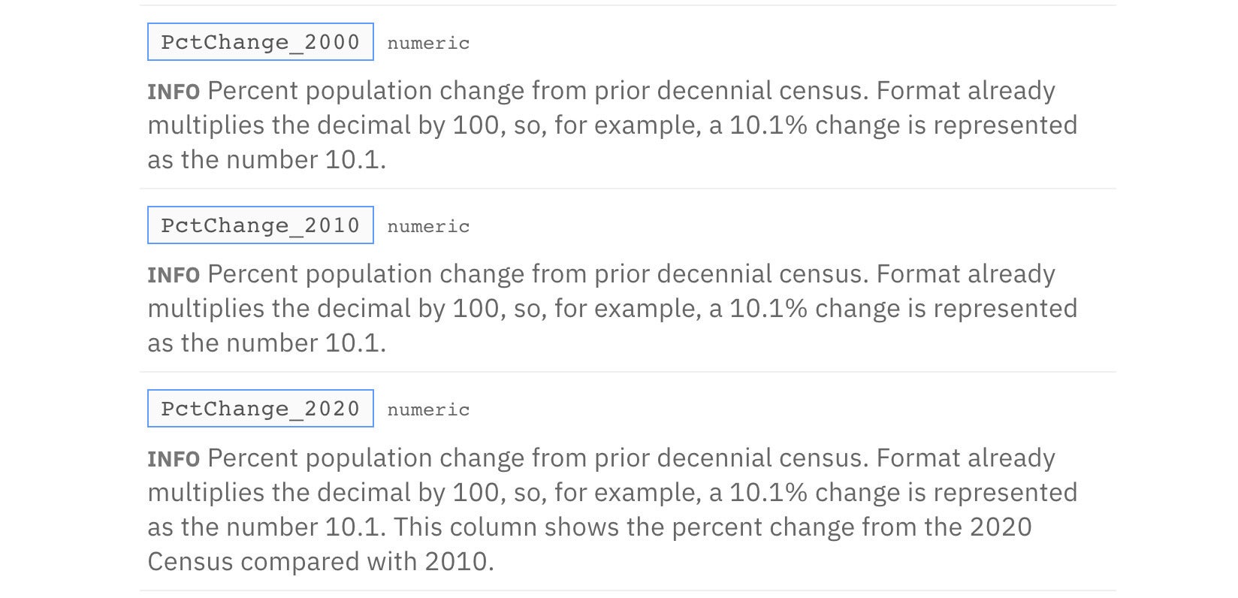1238x598 pixels.
Task: Click the INFO label under PctChange_2000
Action: click(174, 92)
